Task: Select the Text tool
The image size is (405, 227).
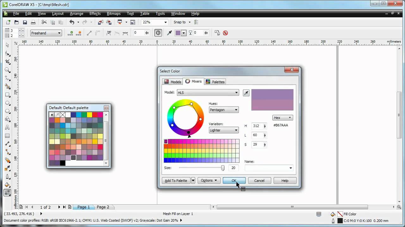Action: tap(7, 127)
